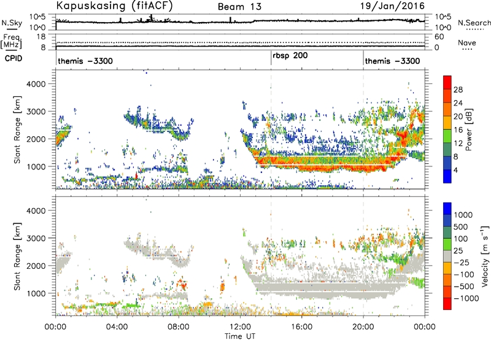
Task: Click the gray ground-scatter band in velocity panel
Action: pyautogui.click(x=326, y=287)
